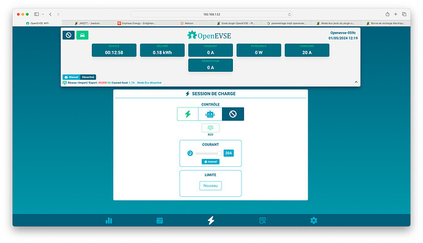Screen dimensions: 423x243
Task: Click the gauge icon beside current slider
Action: (190, 153)
